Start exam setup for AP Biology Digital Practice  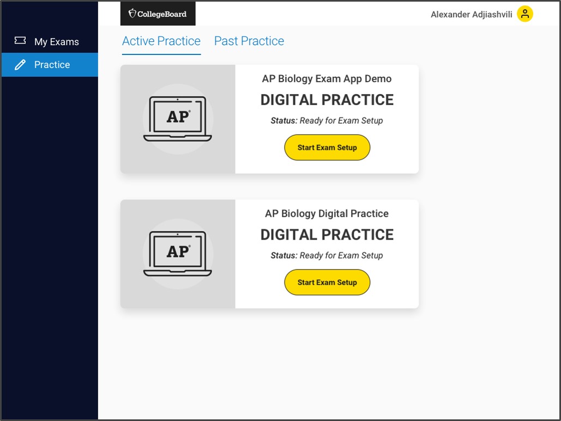pyautogui.click(x=327, y=282)
